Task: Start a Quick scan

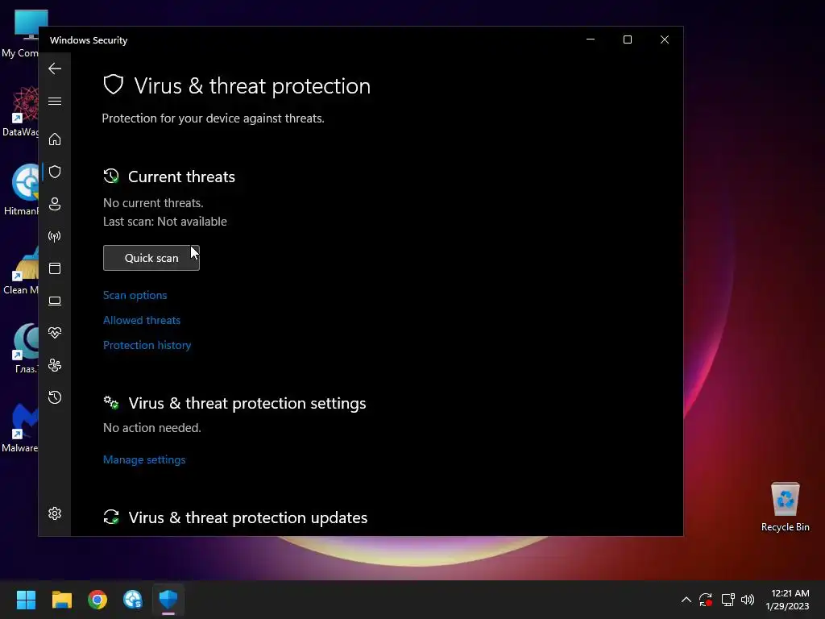Action: tap(151, 258)
